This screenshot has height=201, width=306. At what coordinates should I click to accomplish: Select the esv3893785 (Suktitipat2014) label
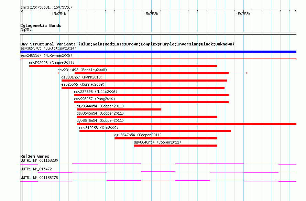point(48,48)
